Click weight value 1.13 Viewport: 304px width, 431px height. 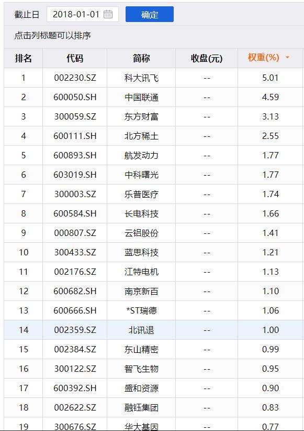271,272
